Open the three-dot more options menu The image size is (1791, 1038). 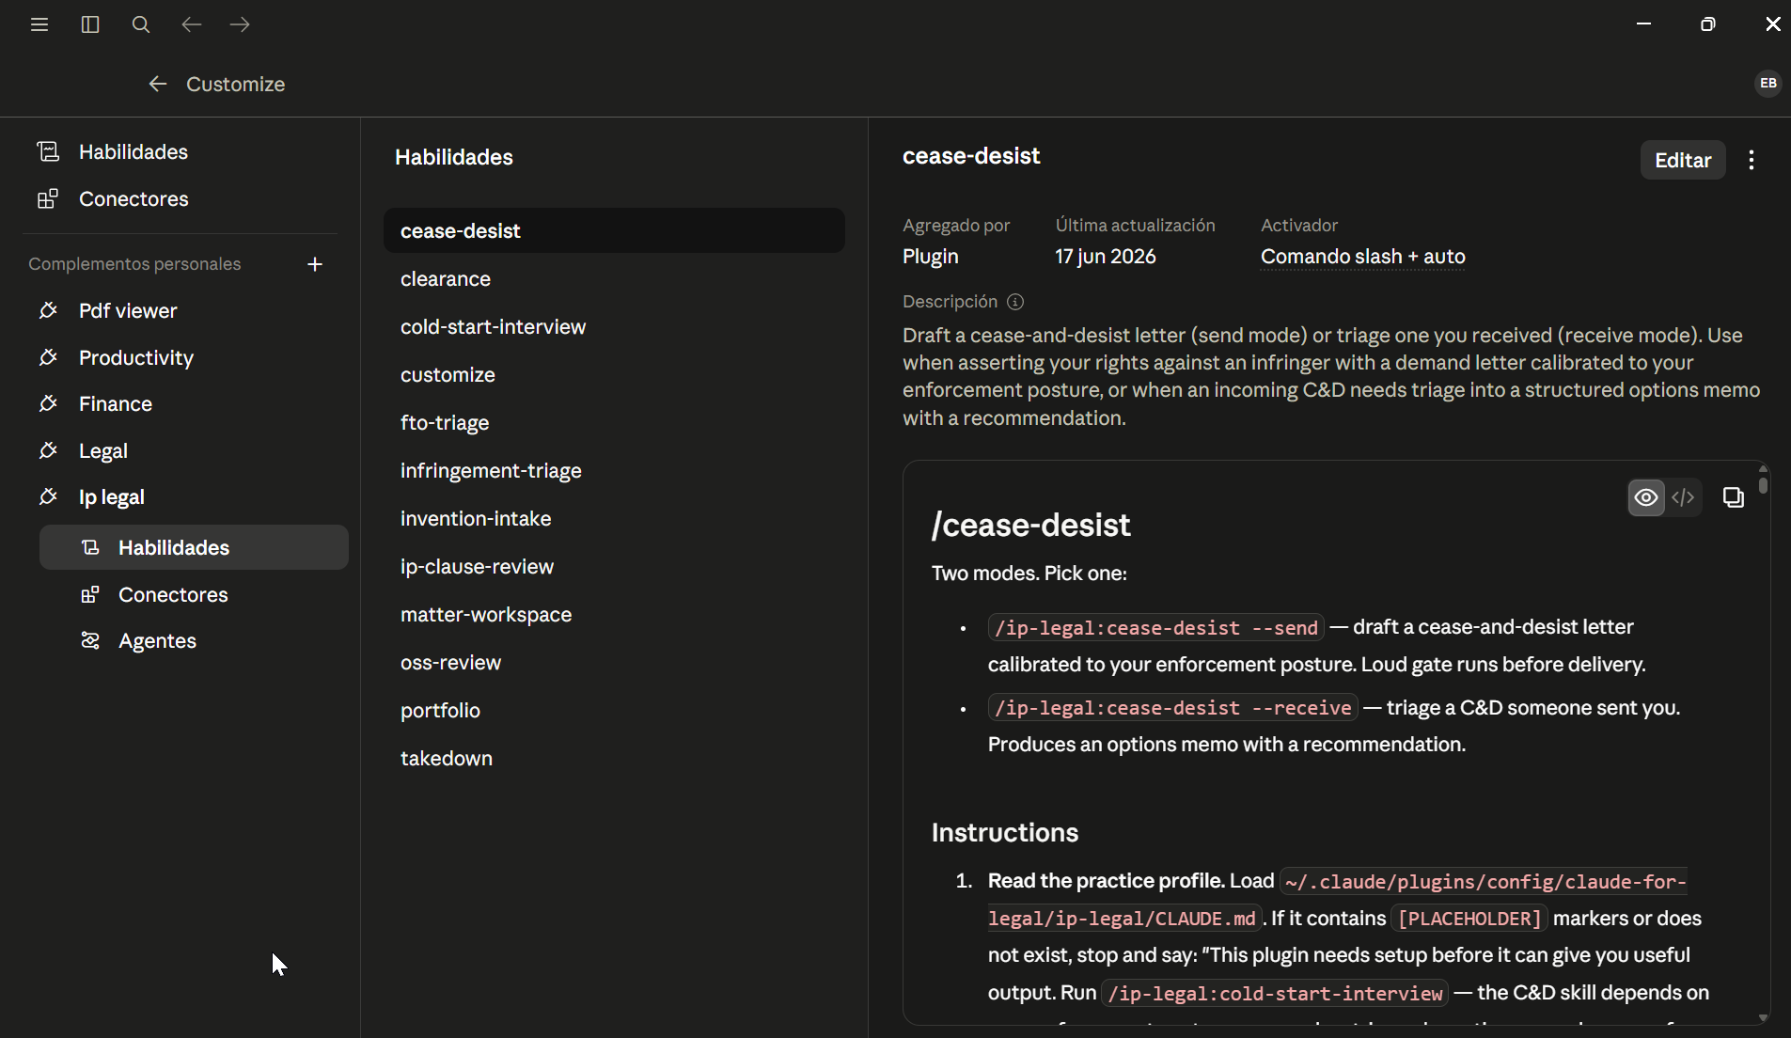coord(1751,160)
